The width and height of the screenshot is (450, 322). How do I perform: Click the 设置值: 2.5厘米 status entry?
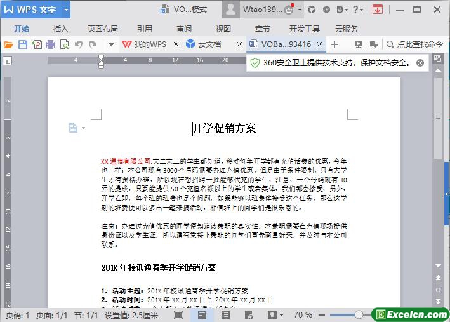coord(131,316)
